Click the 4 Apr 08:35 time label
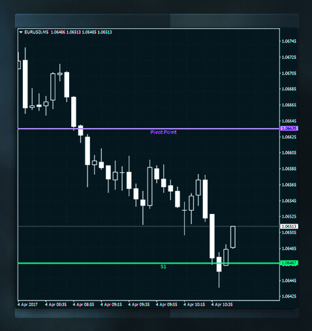The image size is (312, 331). [x=55, y=305]
